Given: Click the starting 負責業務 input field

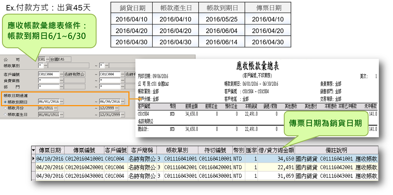Looking at the screenshot, I should [x=49, y=80].
